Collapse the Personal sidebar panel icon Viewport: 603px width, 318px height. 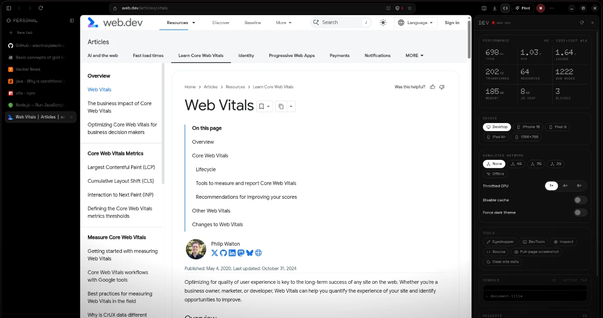[72, 20]
